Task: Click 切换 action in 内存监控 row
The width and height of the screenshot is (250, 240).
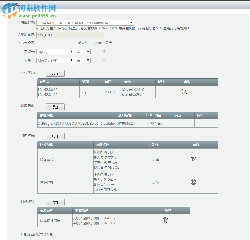Action: tap(155, 182)
